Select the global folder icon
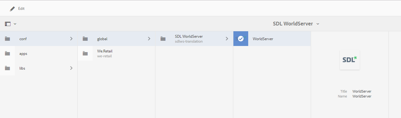 (85, 39)
